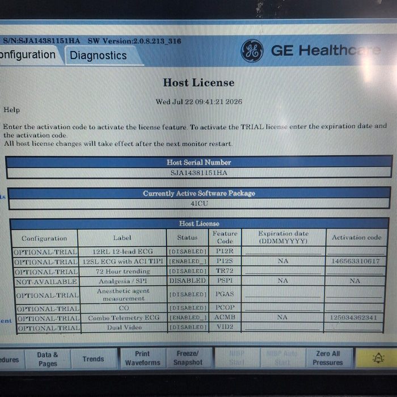The image size is (397, 397).
Task: Open the Help link
Action: pyautogui.click(x=12, y=110)
